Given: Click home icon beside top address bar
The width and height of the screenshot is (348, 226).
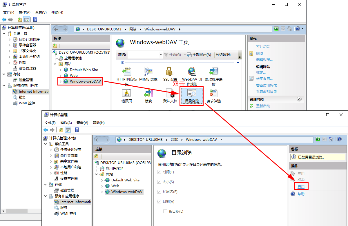Looking at the screenshot, I should pyautogui.click(x=289, y=29).
